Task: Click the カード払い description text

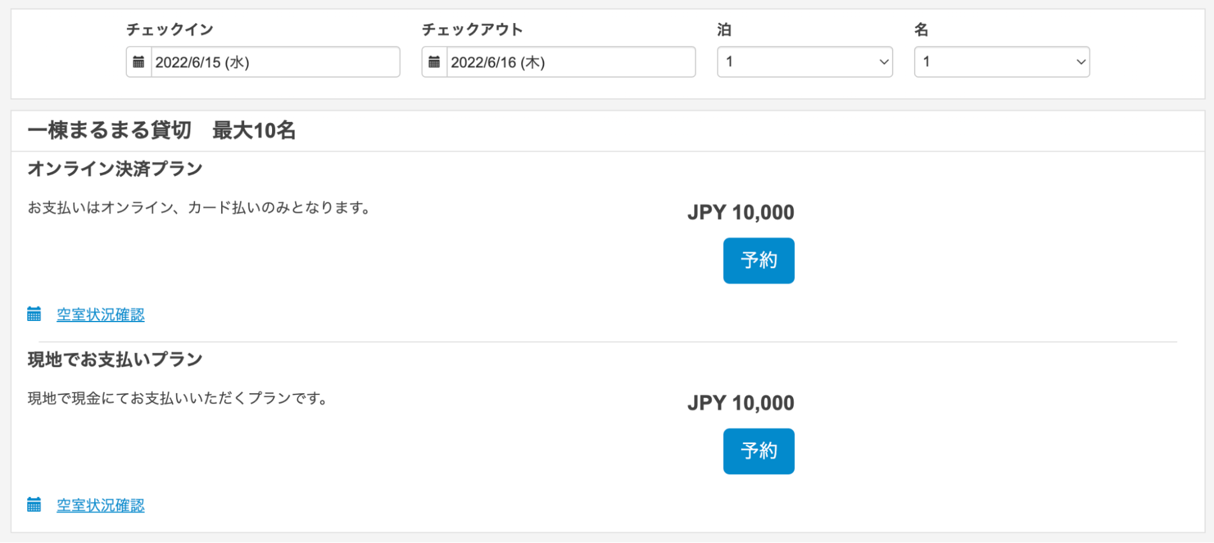Action: (x=199, y=207)
